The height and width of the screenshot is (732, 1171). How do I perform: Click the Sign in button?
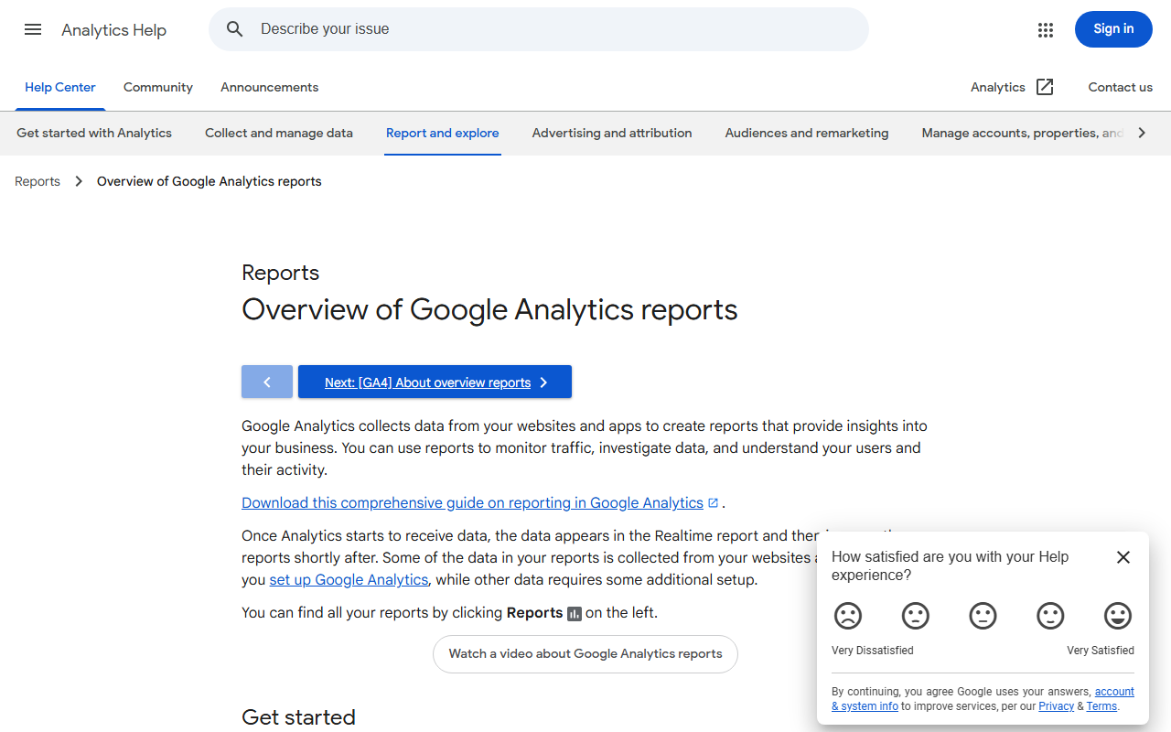coord(1113,29)
